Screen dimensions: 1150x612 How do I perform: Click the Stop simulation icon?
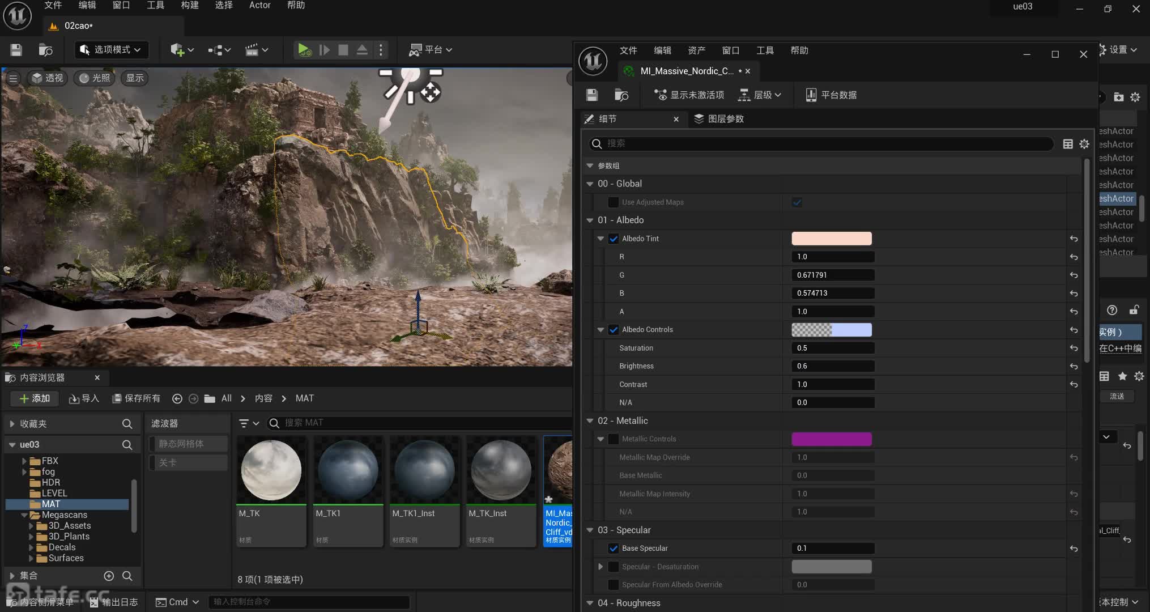(x=343, y=50)
